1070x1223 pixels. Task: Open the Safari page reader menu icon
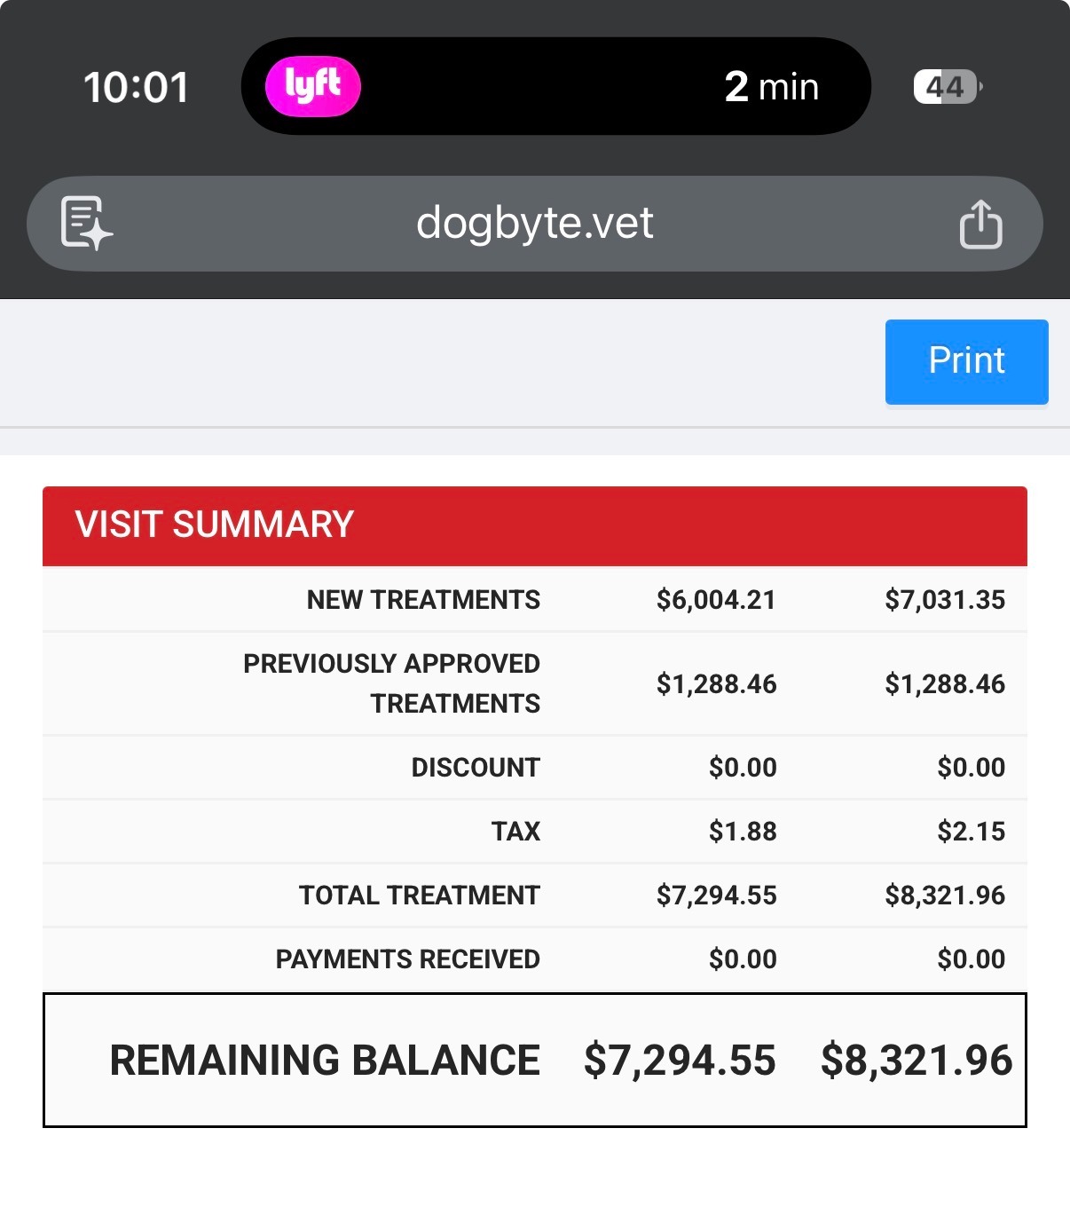pyautogui.click(x=85, y=223)
